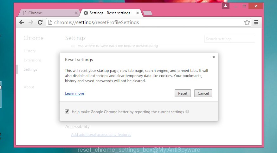This screenshot has height=153, width=277.
Task: Click the help question mark icon
Action: 187,112
